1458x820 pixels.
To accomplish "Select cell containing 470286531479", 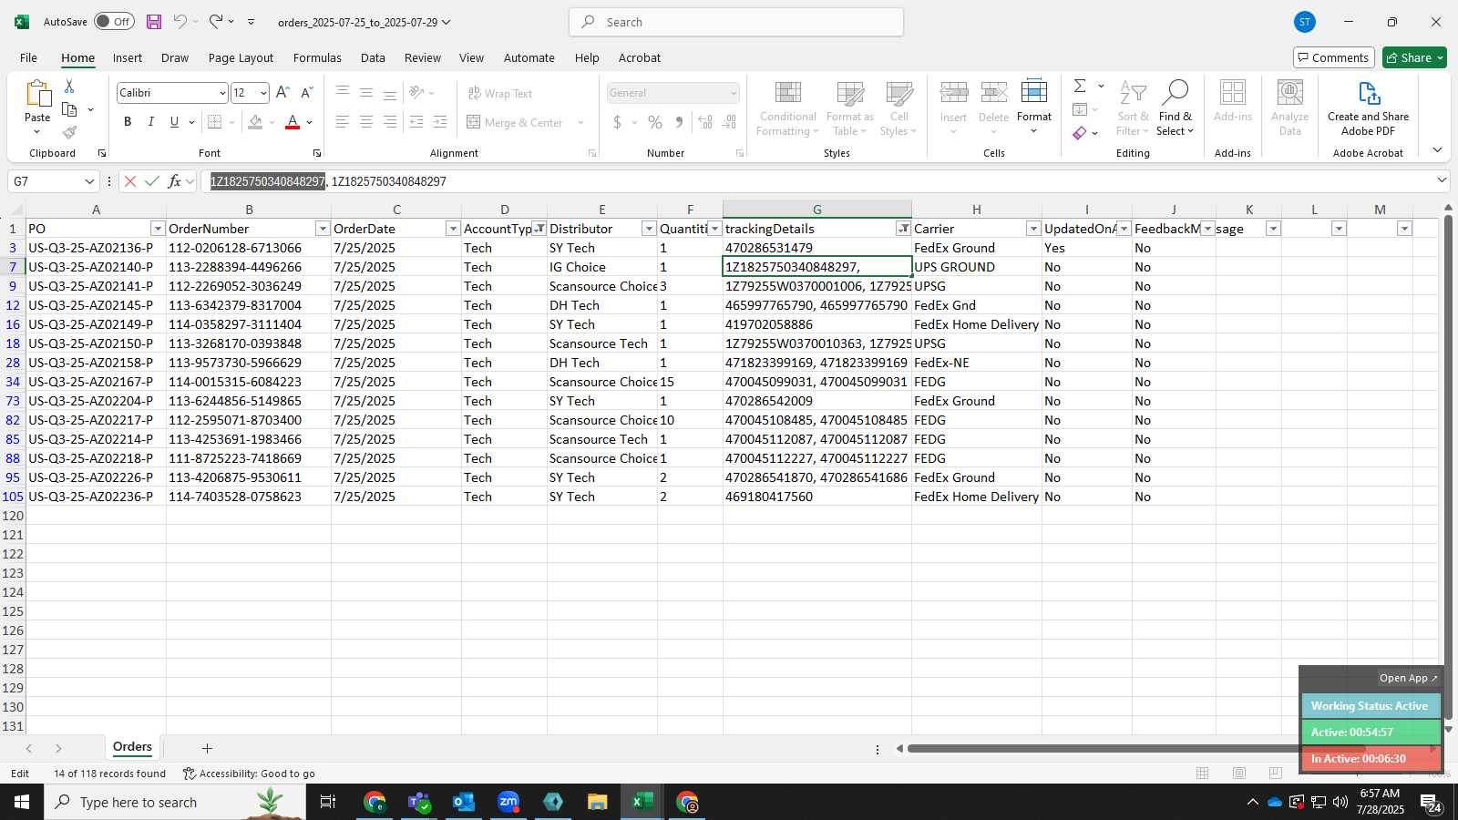I will 816,248.
